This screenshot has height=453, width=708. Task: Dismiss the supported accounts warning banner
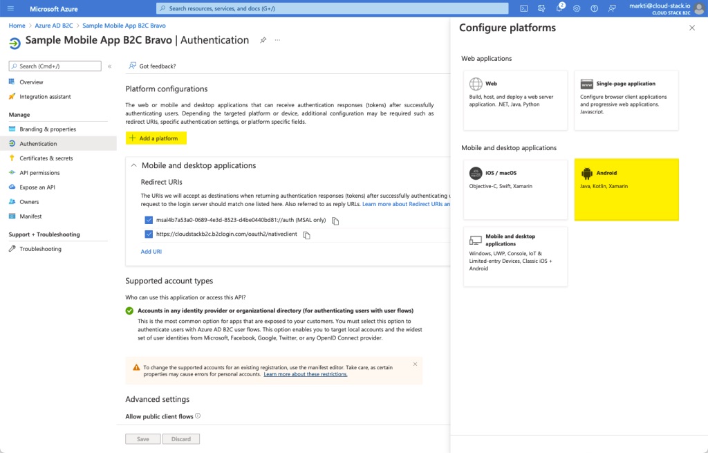[x=415, y=364]
